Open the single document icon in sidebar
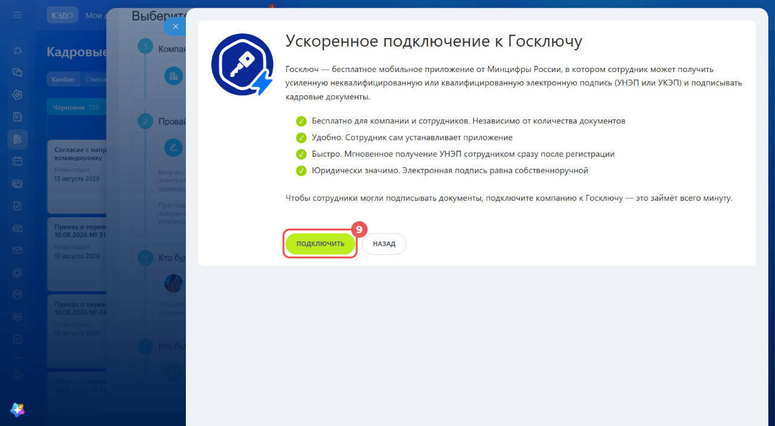 pyautogui.click(x=18, y=206)
